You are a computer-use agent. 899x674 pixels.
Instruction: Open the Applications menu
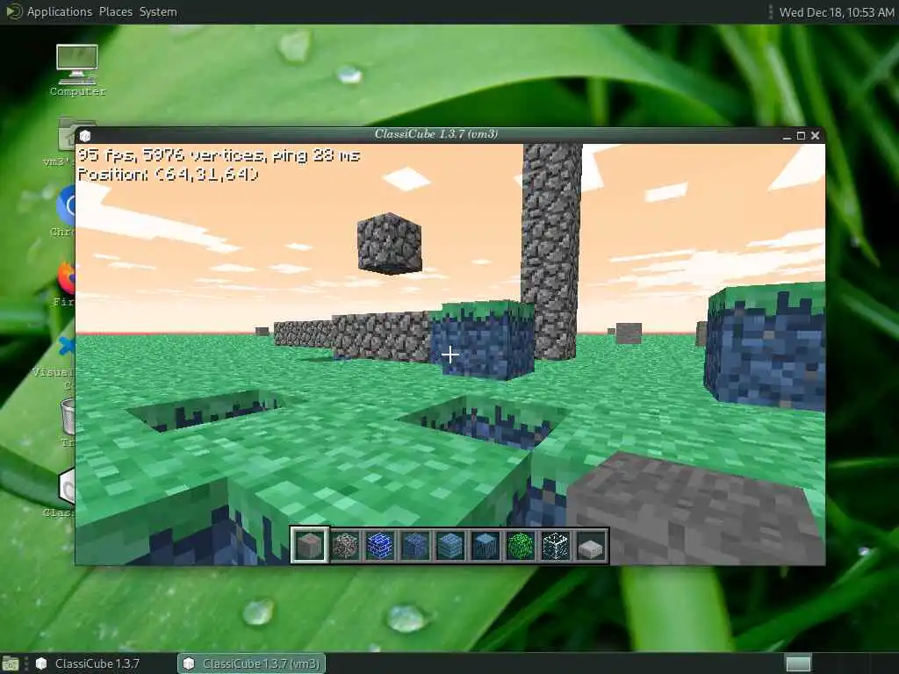tap(60, 11)
